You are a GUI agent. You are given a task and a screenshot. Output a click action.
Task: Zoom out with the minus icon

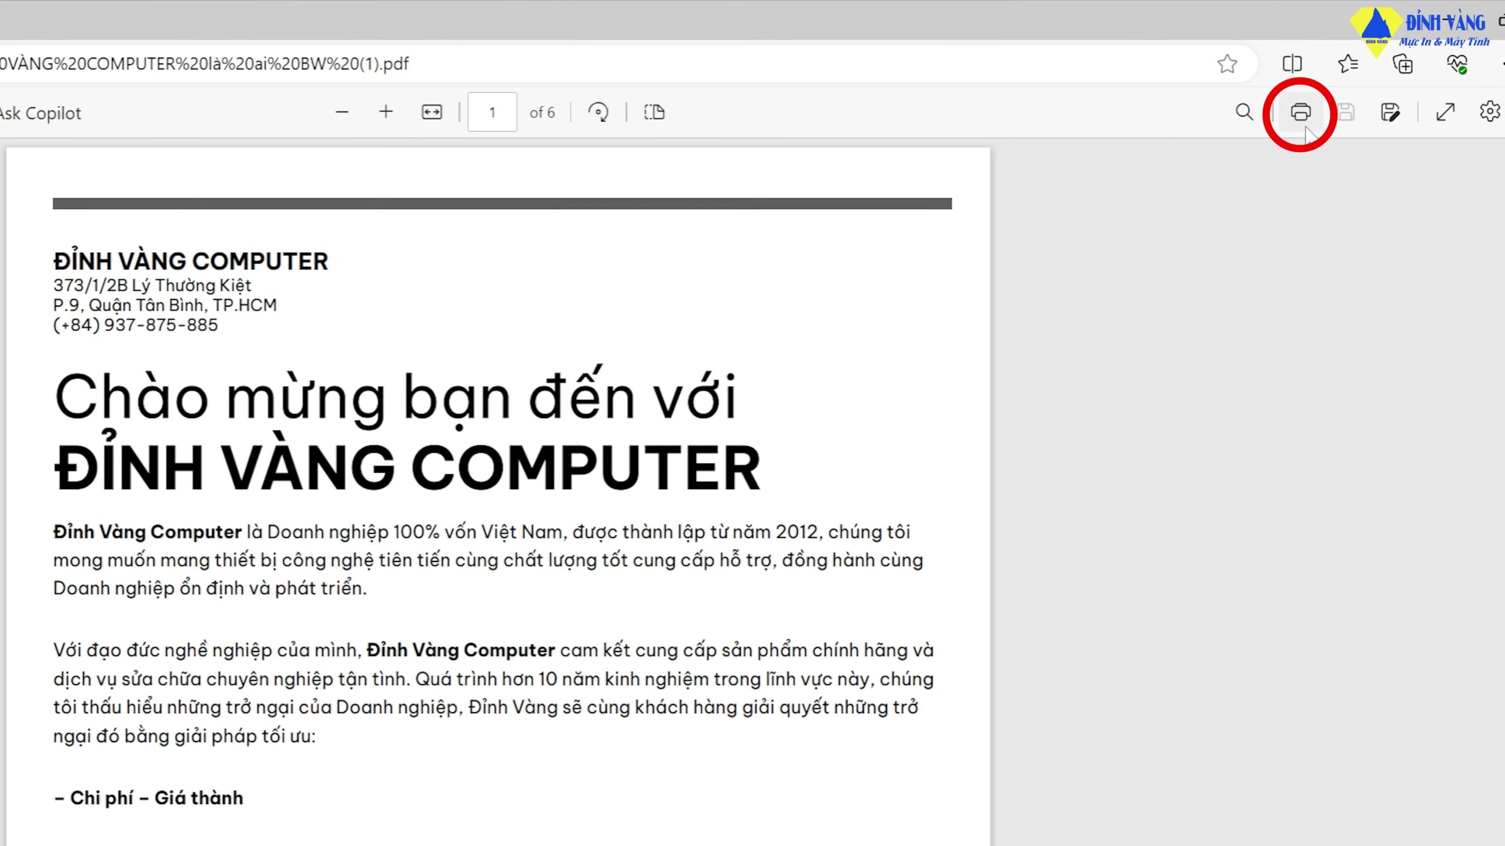pos(342,112)
